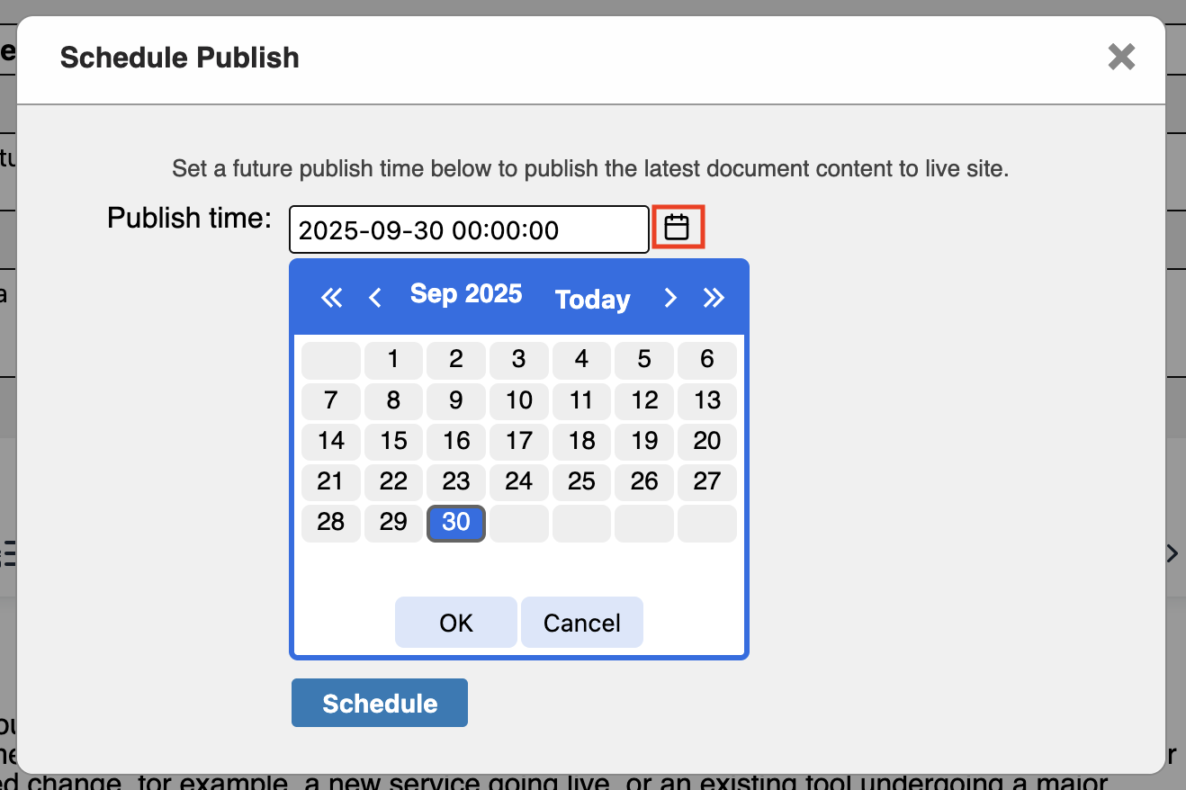Viewport: 1186px width, 790px height.
Task: Cancel the date picker selection
Action: coord(581,623)
